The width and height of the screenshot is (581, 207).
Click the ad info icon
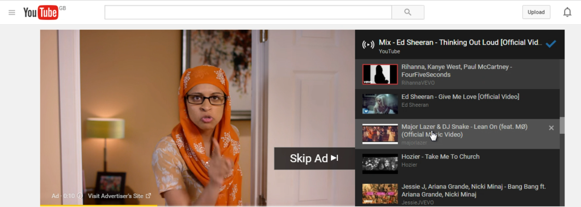coord(80,196)
